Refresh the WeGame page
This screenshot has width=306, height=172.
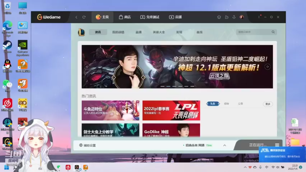click(x=84, y=17)
